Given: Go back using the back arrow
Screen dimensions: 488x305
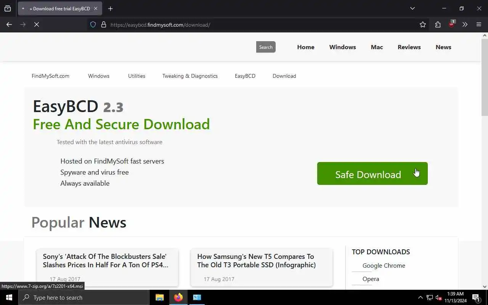Looking at the screenshot, I should coord(9,24).
